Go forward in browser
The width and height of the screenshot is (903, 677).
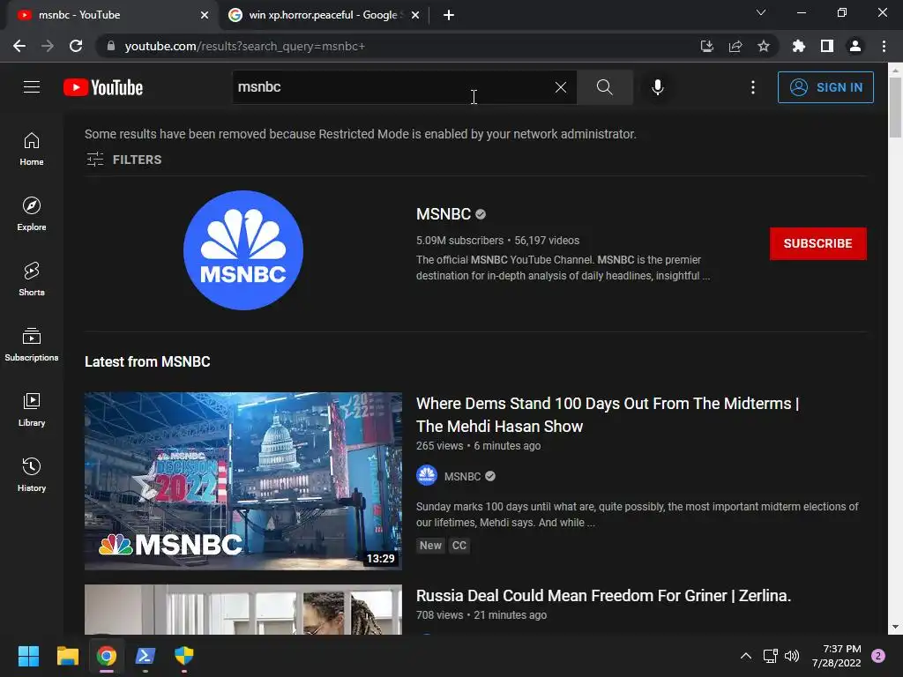pos(48,46)
